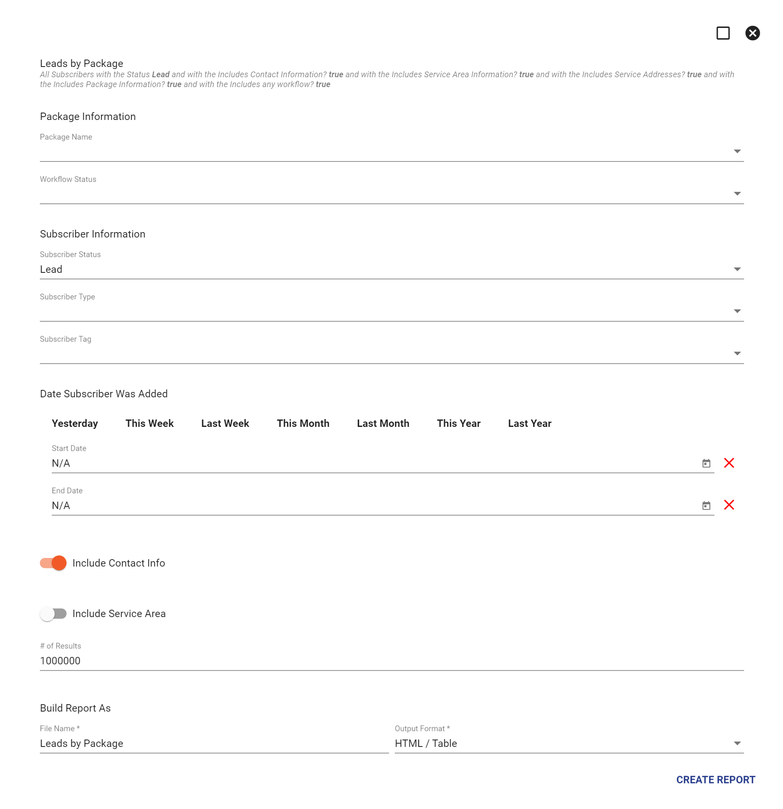Select the Last Month date range
This screenshot has width=783, height=809.
click(x=383, y=423)
